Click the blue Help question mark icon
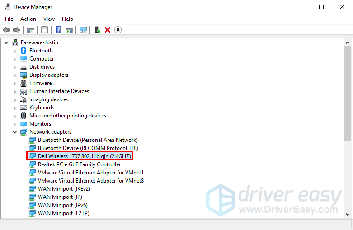Image resolution: width=353 pixels, height=230 pixels. point(58,30)
